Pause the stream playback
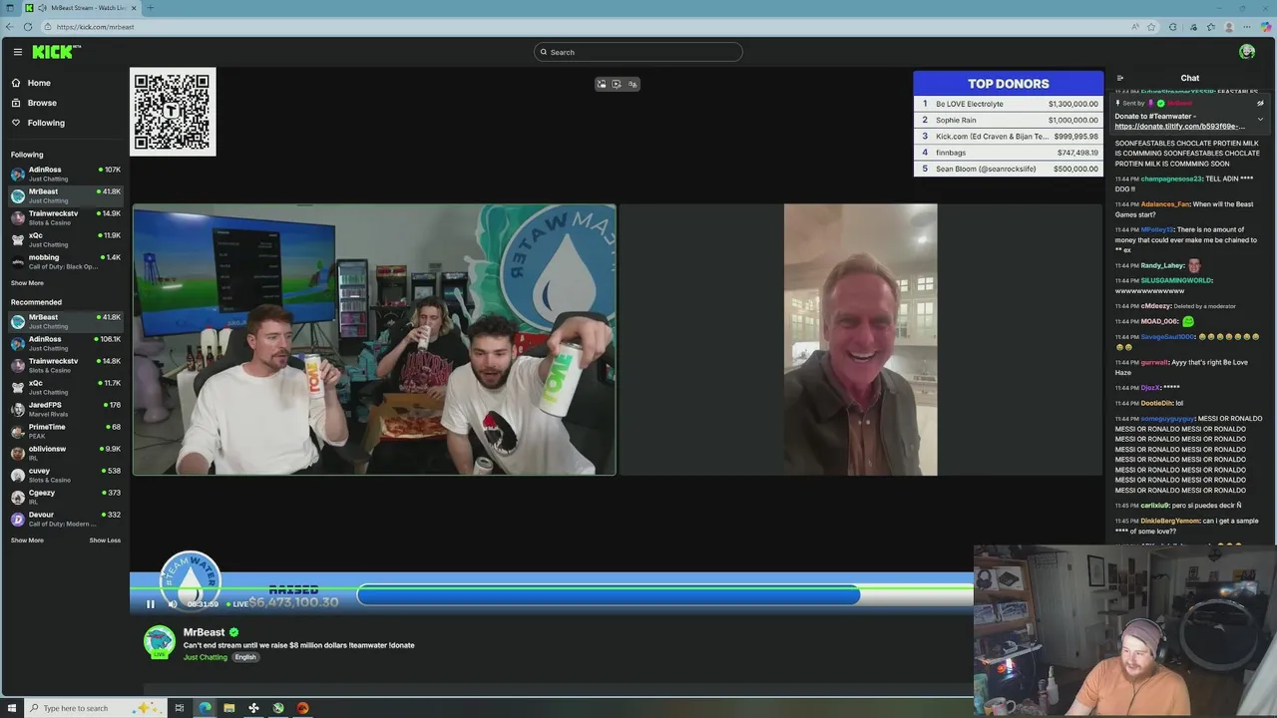The image size is (1277, 718). (x=151, y=604)
